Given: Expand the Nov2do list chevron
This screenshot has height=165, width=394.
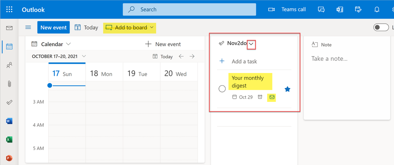Looking at the screenshot, I should (251, 44).
